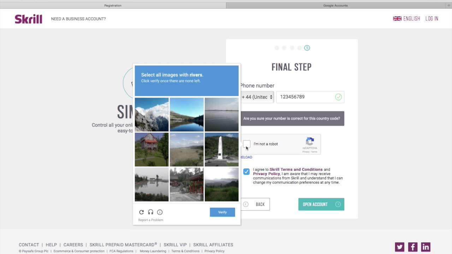The height and width of the screenshot is (254, 452).
Task: Click the Skrill logo
Action: [x=28, y=19]
